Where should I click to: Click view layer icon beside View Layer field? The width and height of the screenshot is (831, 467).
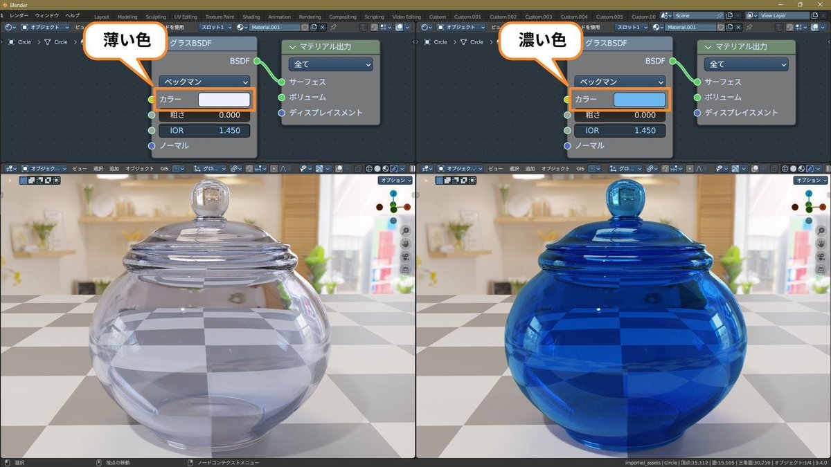[x=752, y=15]
